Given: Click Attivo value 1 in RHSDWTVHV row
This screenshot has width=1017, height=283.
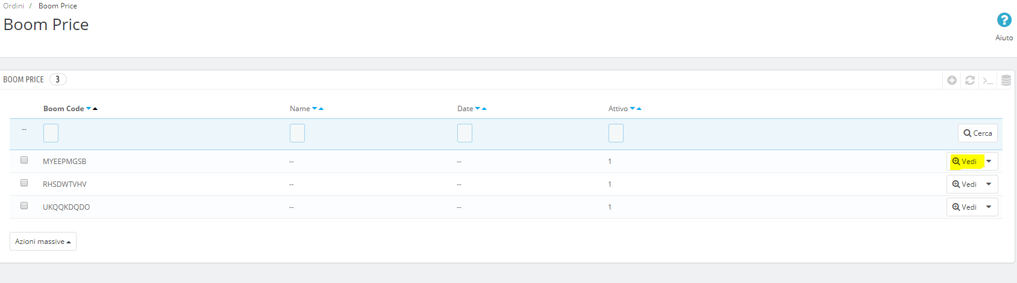Looking at the screenshot, I should click(x=610, y=184).
